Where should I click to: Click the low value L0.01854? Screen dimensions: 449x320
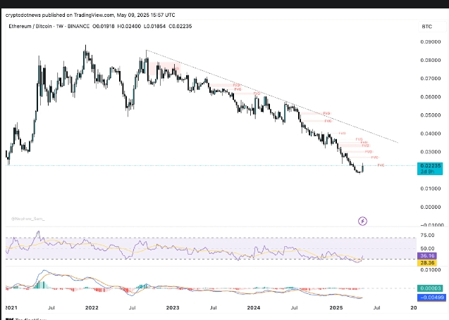click(x=154, y=26)
